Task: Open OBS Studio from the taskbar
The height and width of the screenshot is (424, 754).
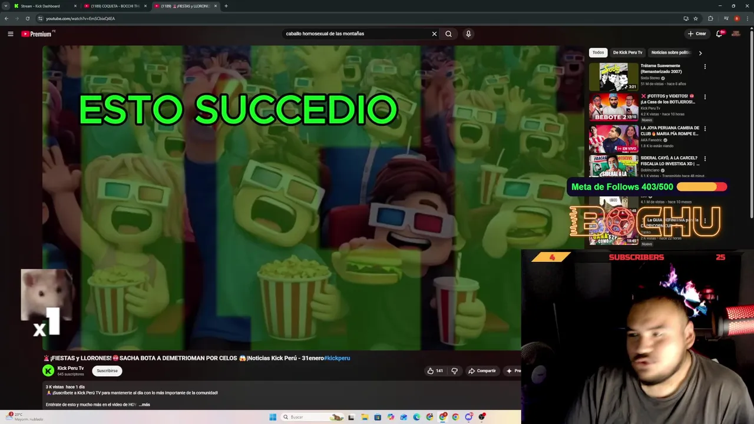Action: coord(482,417)
